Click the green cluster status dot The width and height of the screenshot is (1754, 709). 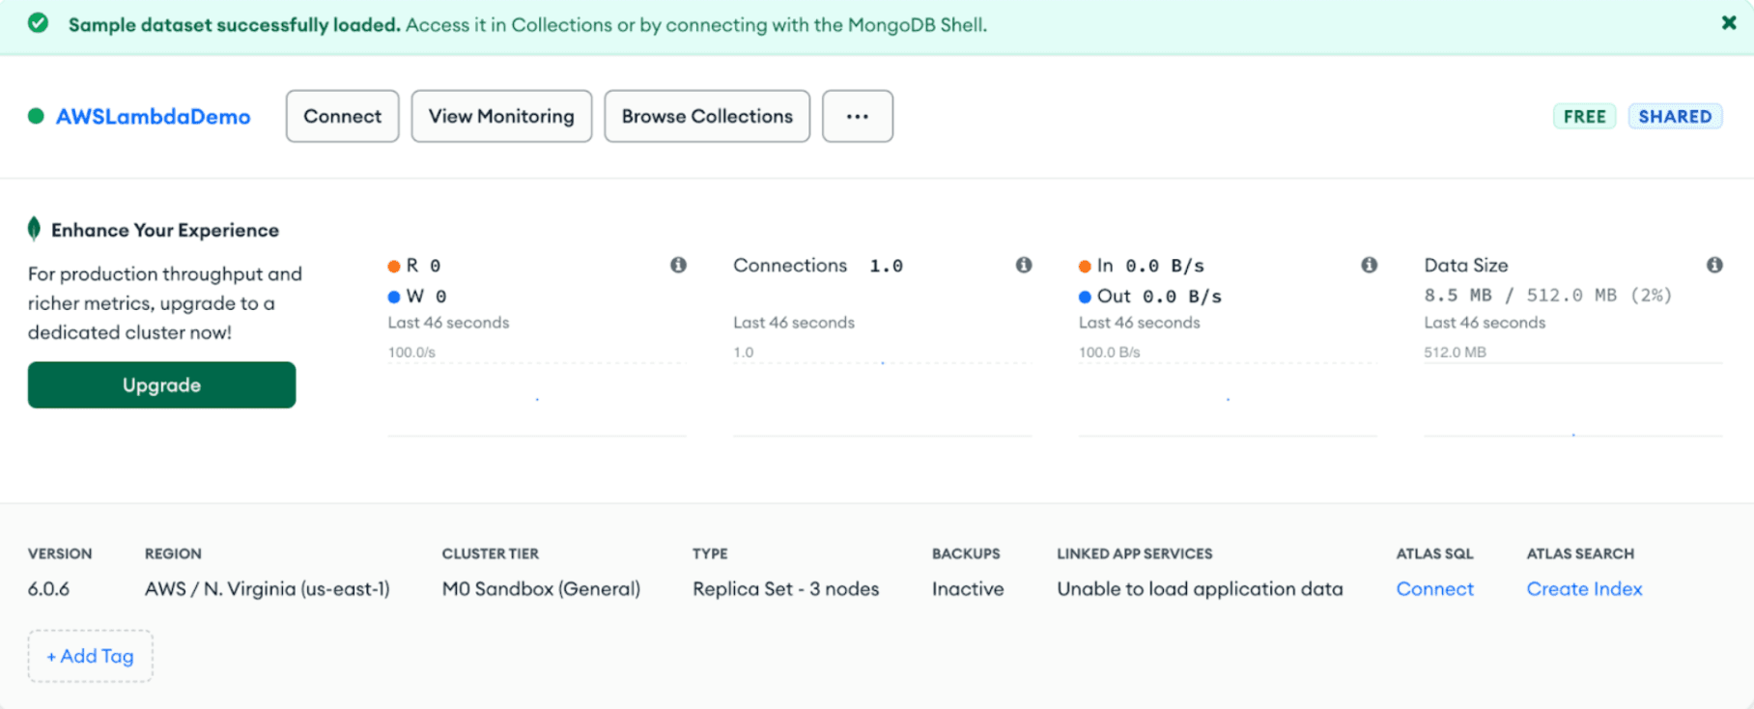point(36,116)
